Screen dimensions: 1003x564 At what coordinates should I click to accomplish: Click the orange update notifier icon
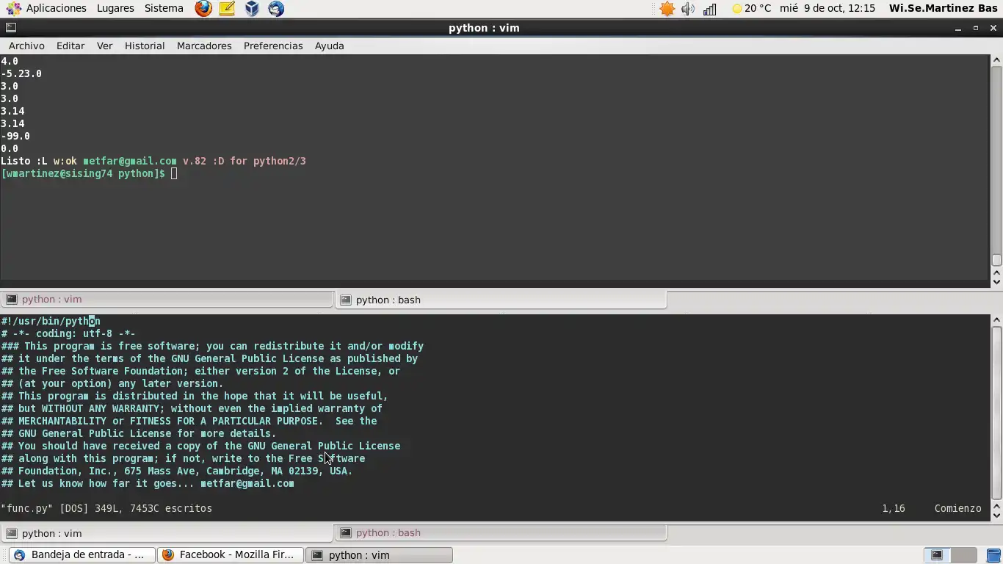(x=667, y=9)
